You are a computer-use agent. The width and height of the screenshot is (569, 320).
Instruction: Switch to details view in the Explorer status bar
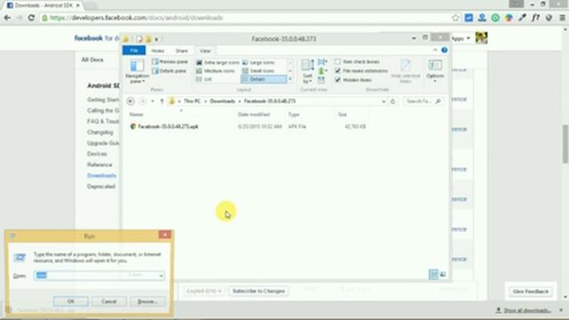[x=433, y=275]
